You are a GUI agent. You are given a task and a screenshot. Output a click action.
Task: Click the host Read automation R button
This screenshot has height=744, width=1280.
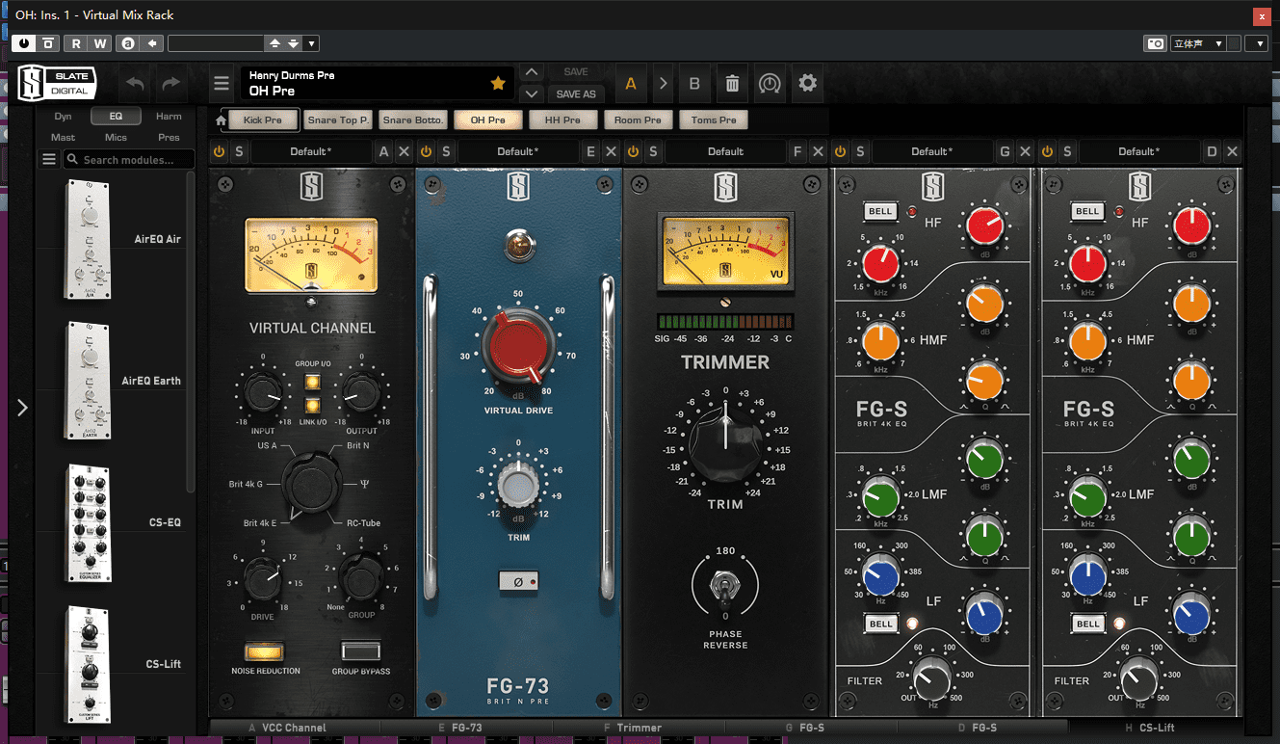(76, 43)
